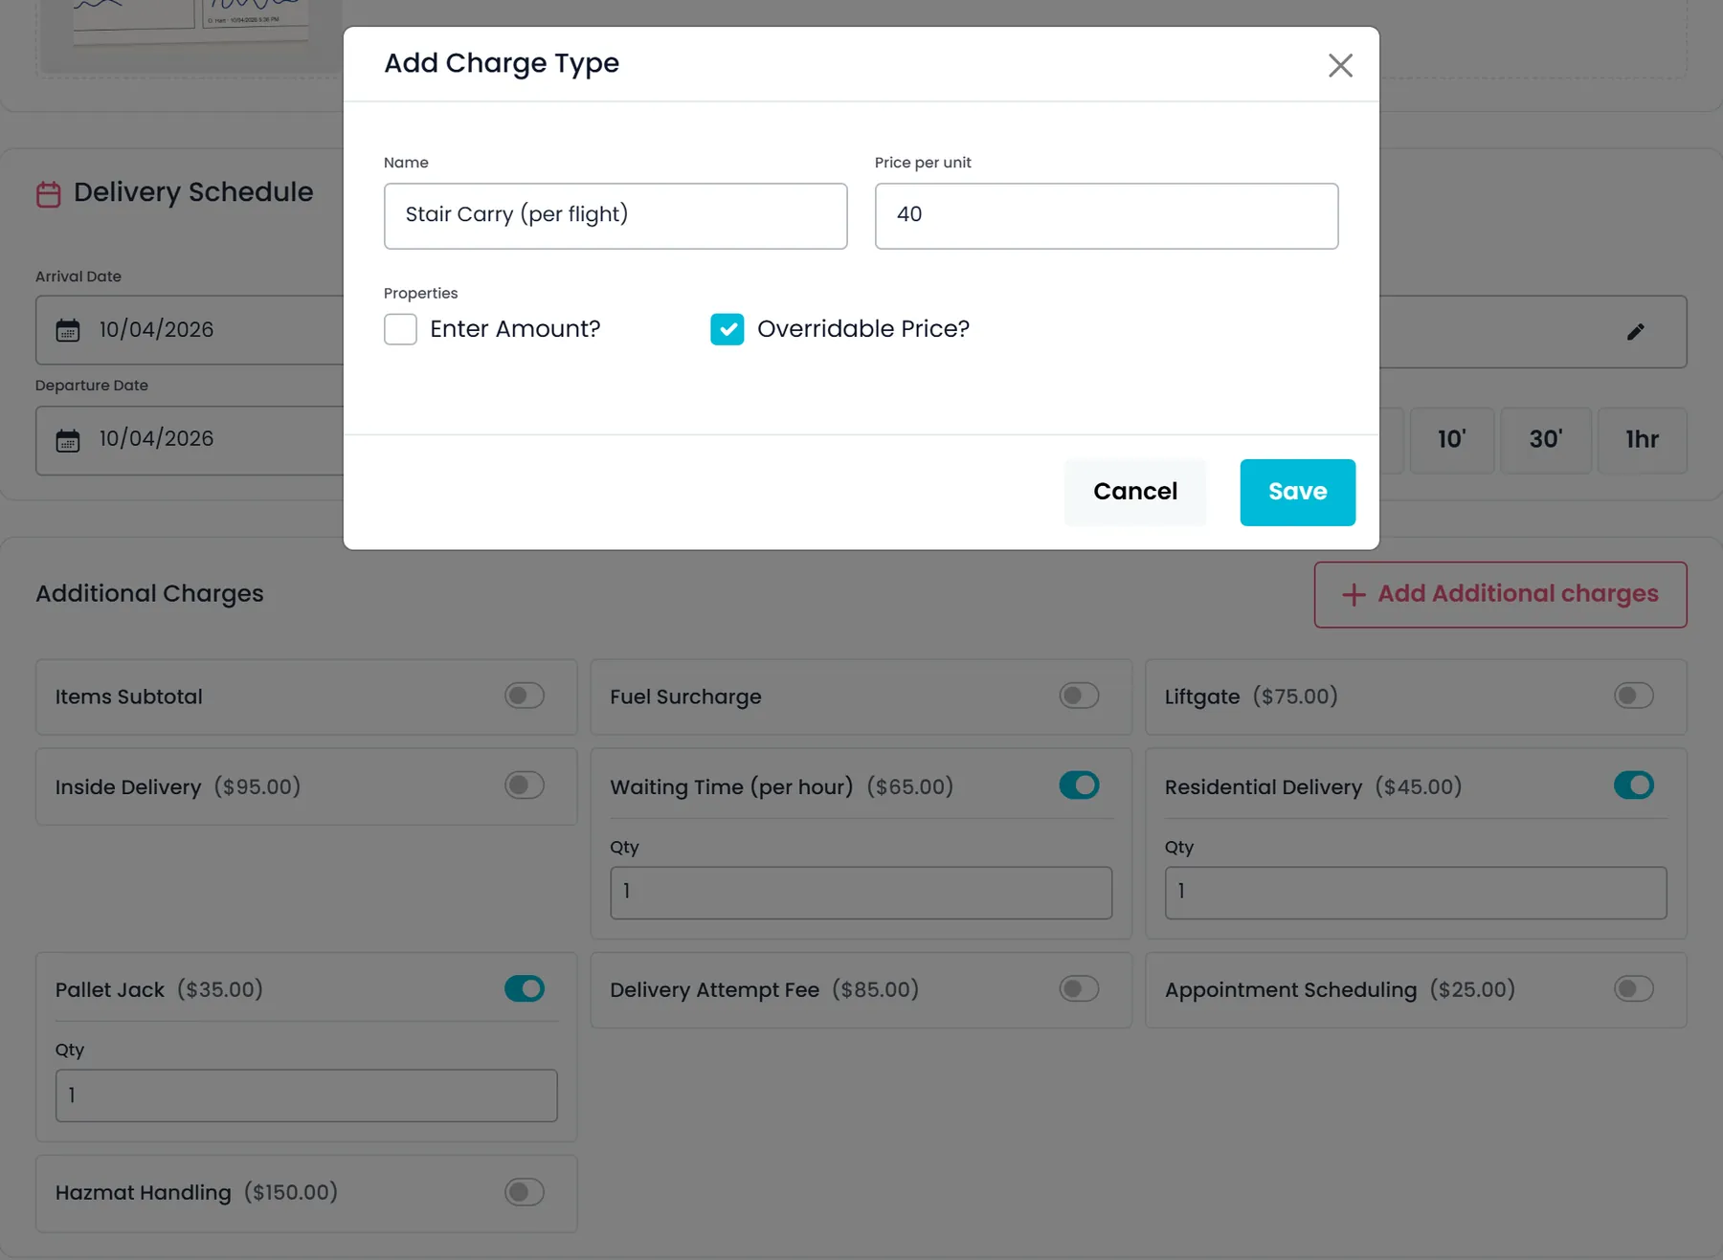Click Add Additional charges button
Screen dimensions: 1723x1260
point(1500,594)
